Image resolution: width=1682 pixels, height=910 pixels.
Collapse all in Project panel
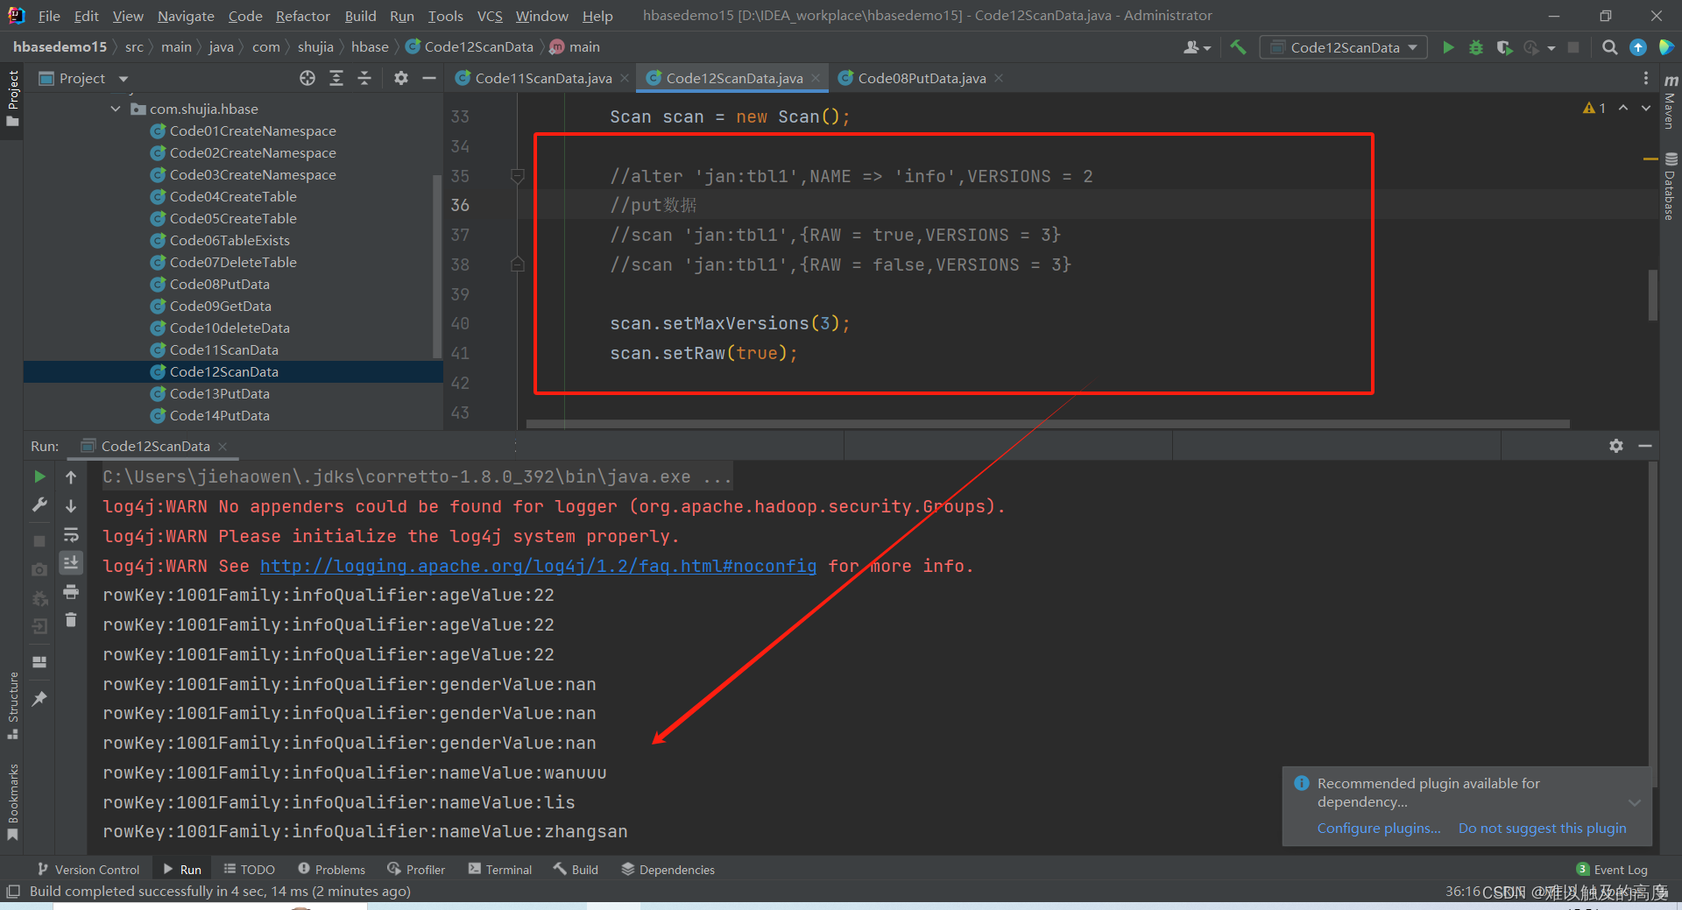click(x=364, y=78)
